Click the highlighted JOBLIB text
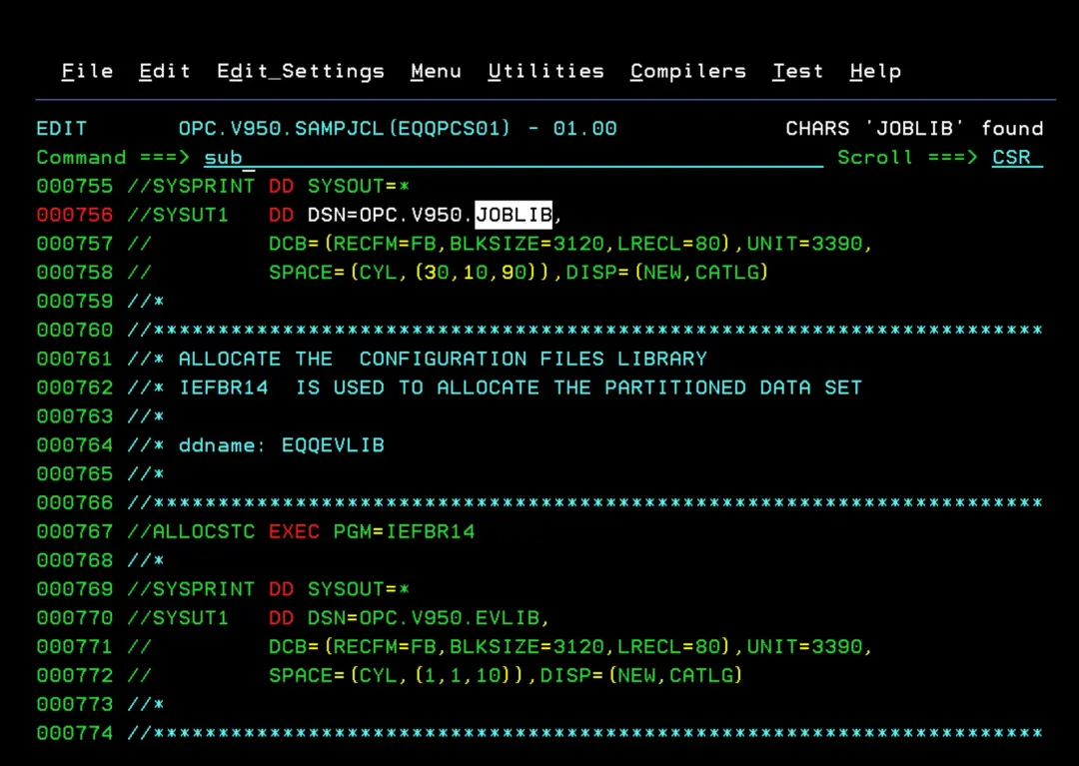The image size is (1079, 766). [x=515, y=215]
